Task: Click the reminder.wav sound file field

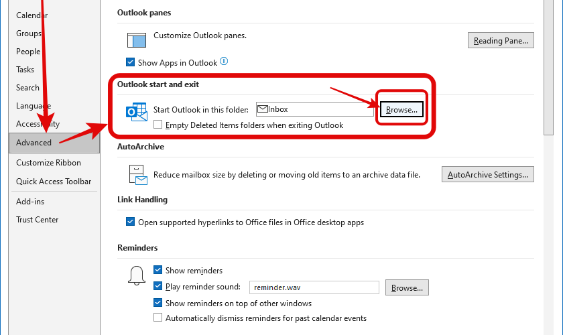Action: coord(314,287)
